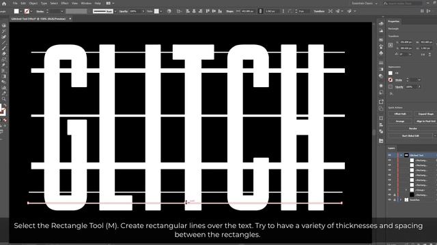The image size is (437, 245).
Task: Open the Transparency panel icon in the dock
Action: click(x=381, y=76)
